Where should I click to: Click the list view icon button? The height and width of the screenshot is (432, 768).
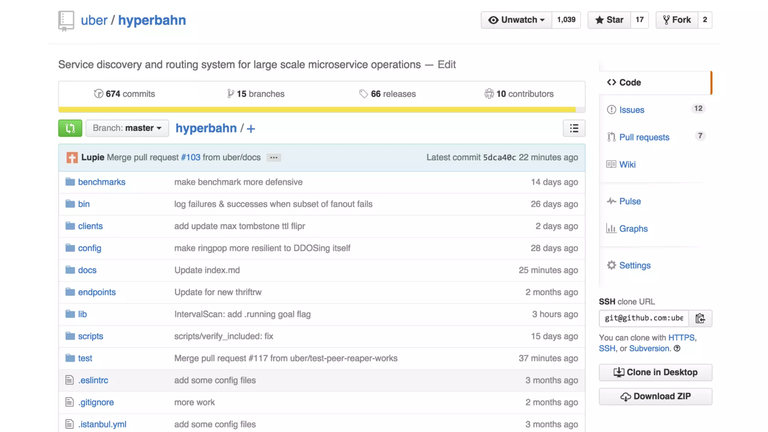(x=574, y=128)
